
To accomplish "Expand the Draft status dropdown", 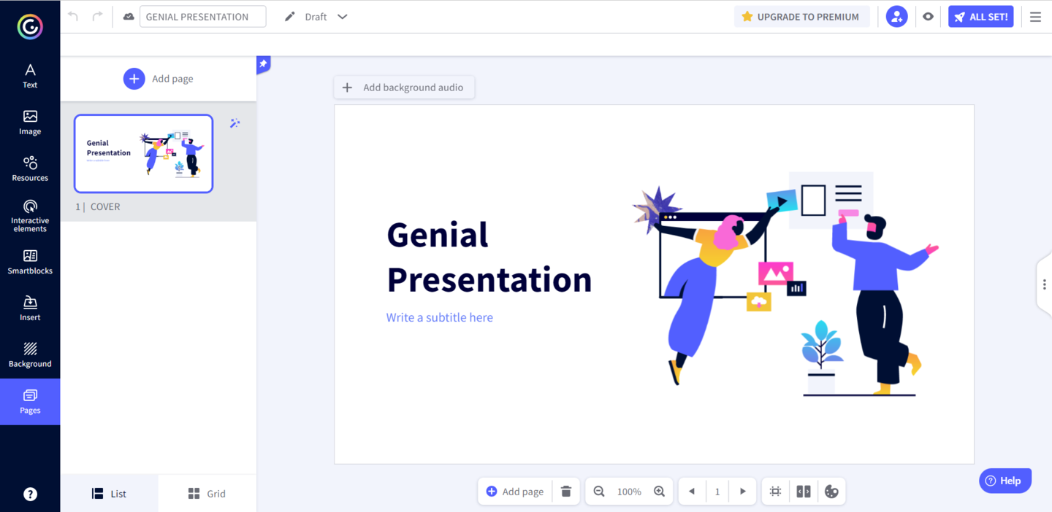I will 342,17.
